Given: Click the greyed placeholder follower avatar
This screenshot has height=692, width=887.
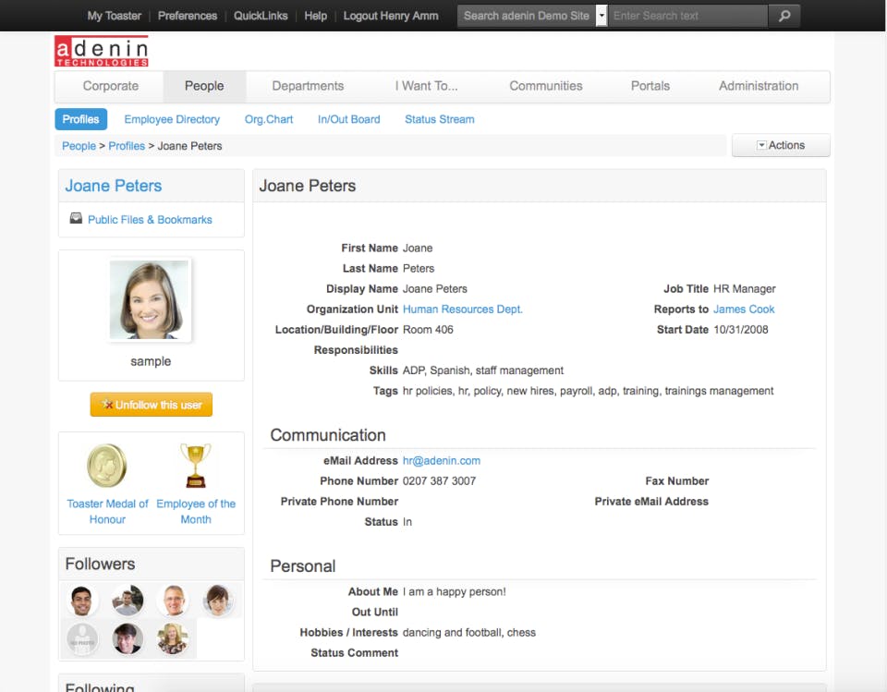Looking at the screenshot, I should (82, 639).
